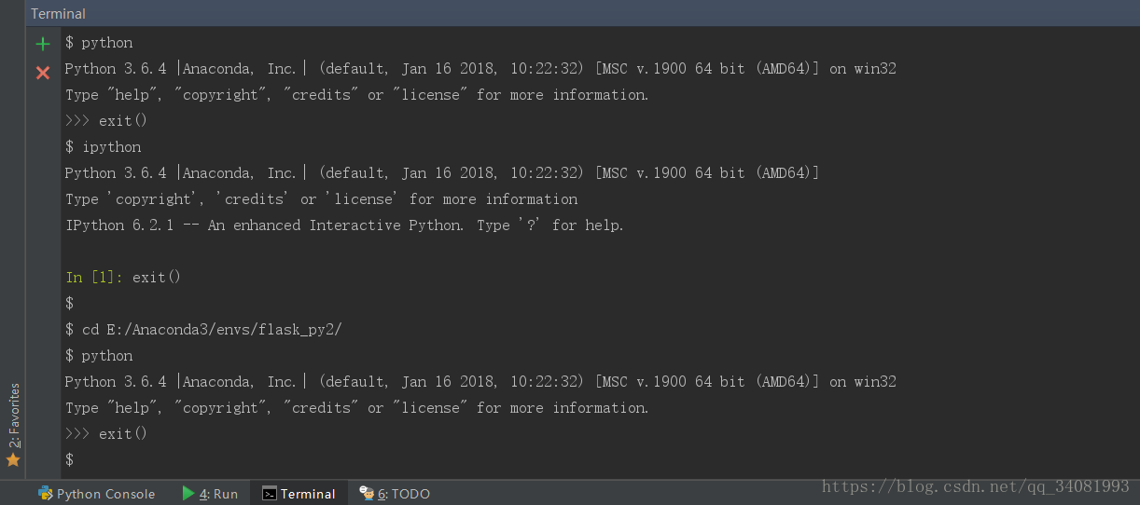The height and width of the screenshot is (505, 1140).
Task: Select the Terminal tab label in bottom bar
Action: click(x=308, y=494)
